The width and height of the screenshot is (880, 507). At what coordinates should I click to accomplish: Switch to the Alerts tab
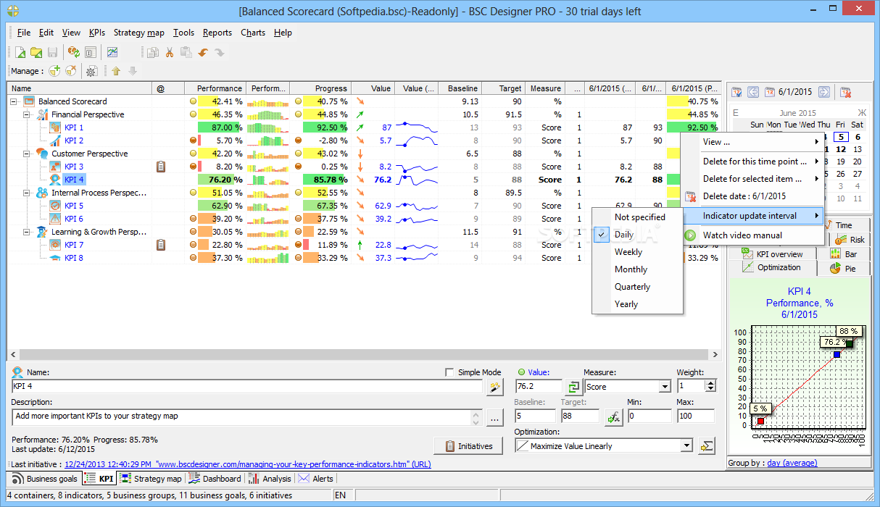pos(316,479)
